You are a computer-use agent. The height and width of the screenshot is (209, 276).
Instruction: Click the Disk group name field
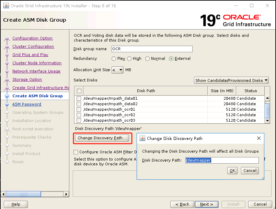[x=152, y=49]
